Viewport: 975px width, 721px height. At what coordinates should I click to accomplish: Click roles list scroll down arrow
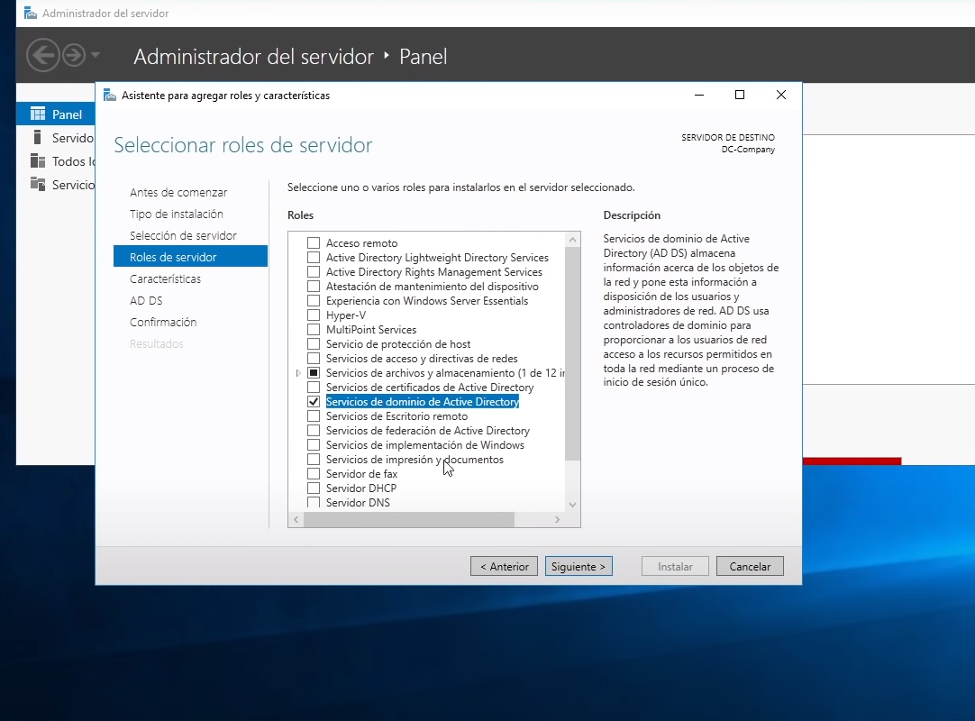573,505
